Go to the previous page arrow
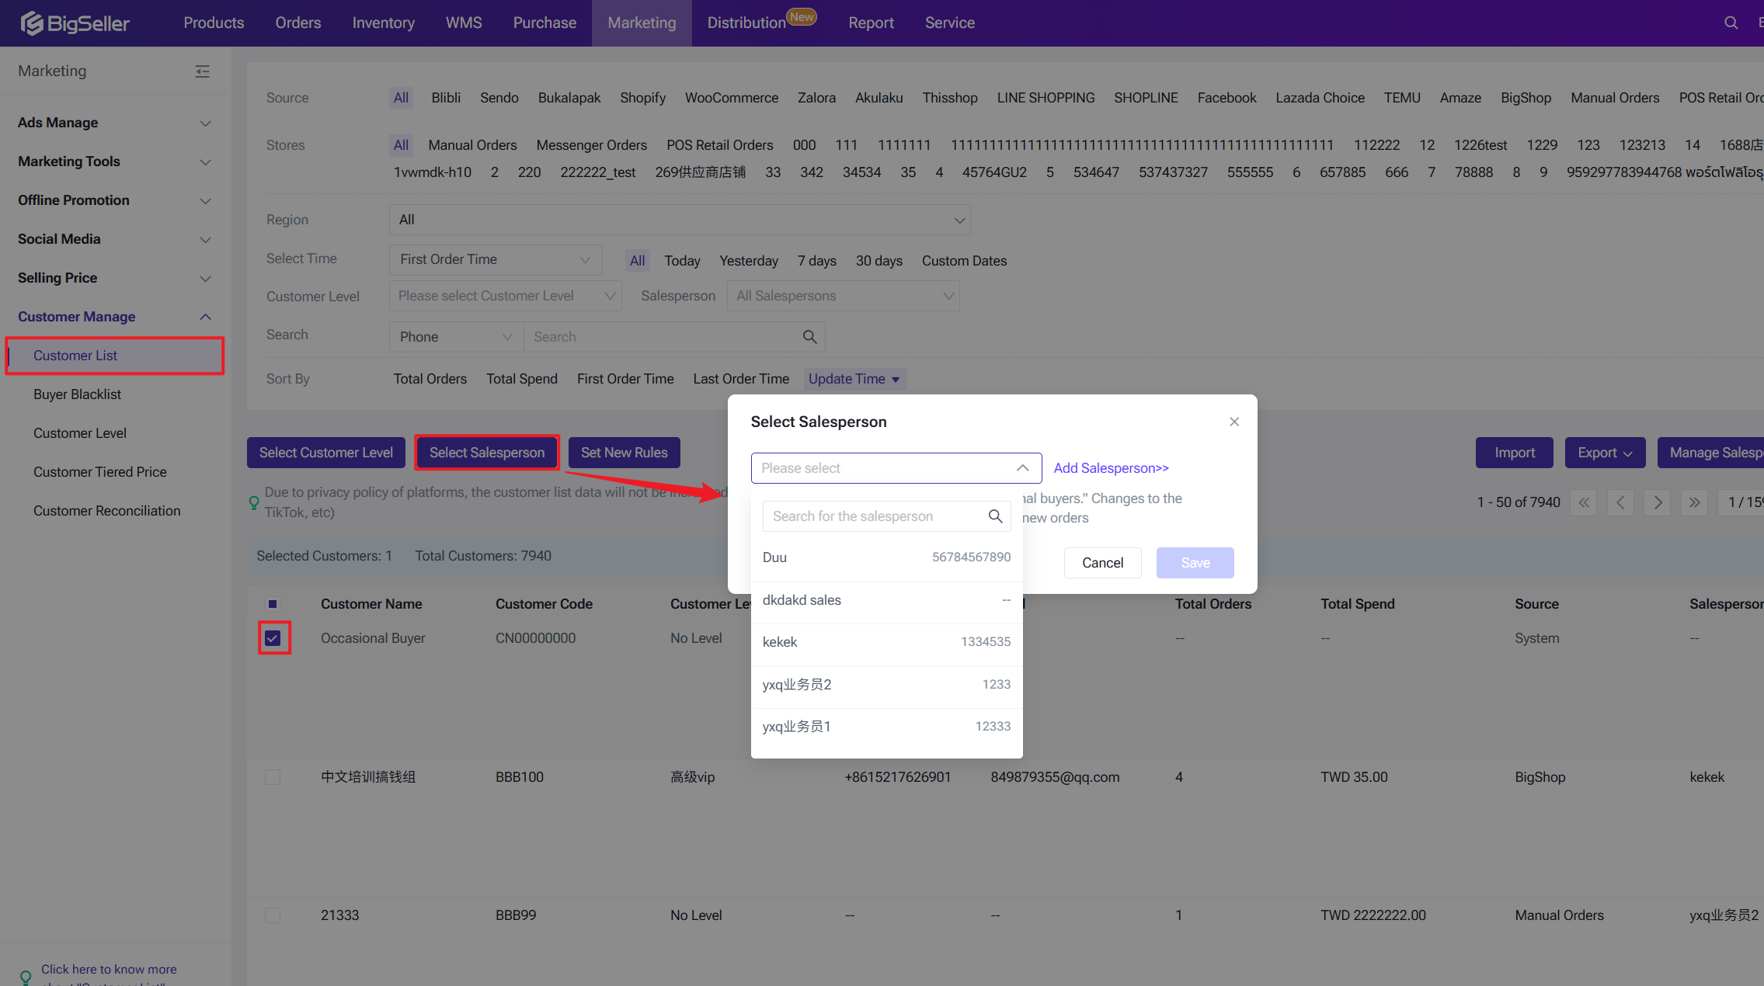1764x986 pixels. pyautogui.click(x=1620, y=502)
